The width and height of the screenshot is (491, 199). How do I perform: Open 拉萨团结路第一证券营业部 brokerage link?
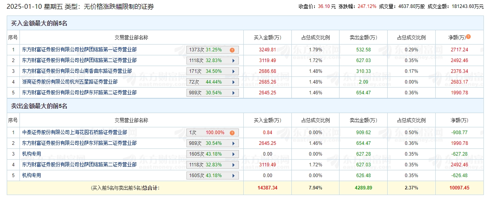coord(79,50)
